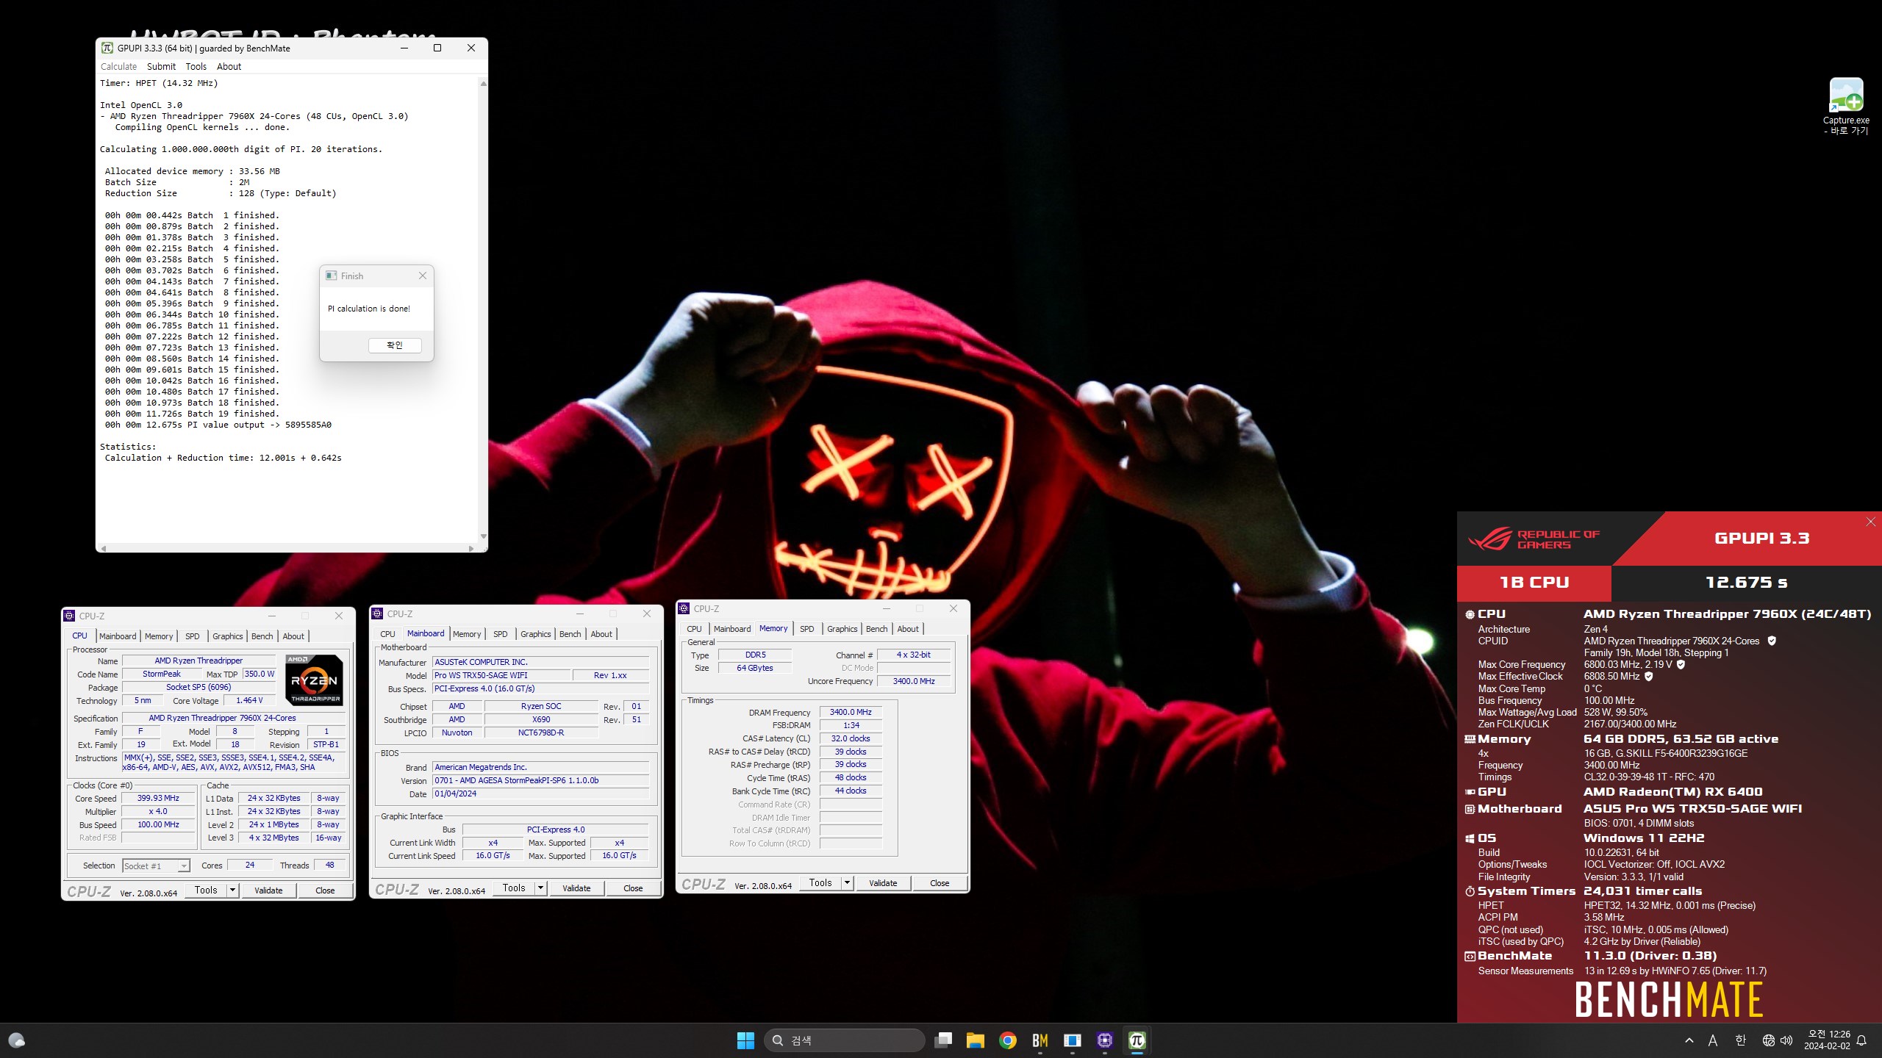
Task: Open Tools menu in GPUPI
Action: 196,66
